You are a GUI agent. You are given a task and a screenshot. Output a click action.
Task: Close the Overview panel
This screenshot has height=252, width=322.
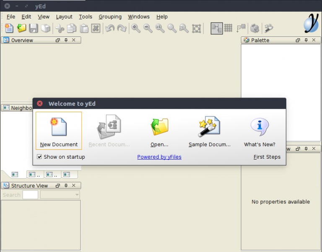pyautogui.click(x=74, y=40)
